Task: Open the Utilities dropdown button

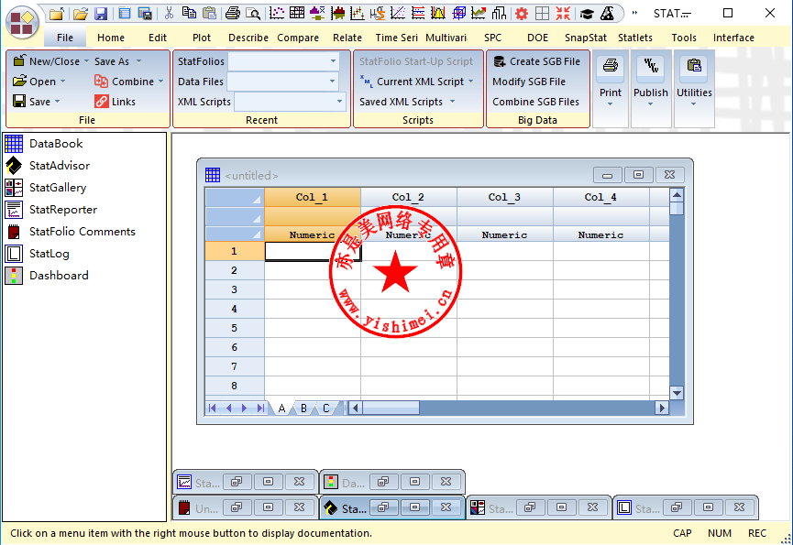Action: (694, 88)
